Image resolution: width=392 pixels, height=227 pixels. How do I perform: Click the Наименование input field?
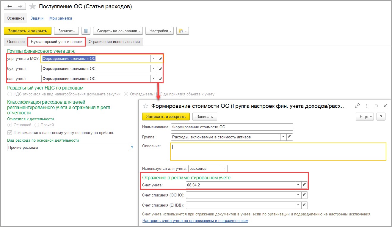click(232, 127)
